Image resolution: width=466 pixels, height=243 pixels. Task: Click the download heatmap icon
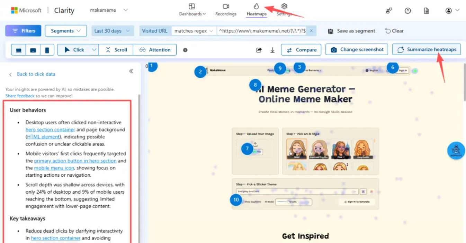tap(272, 50)
